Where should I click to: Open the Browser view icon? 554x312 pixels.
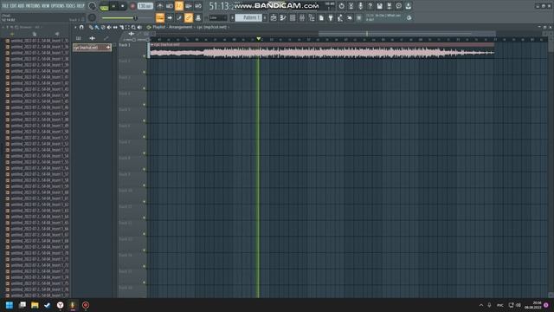coord(312,17)
